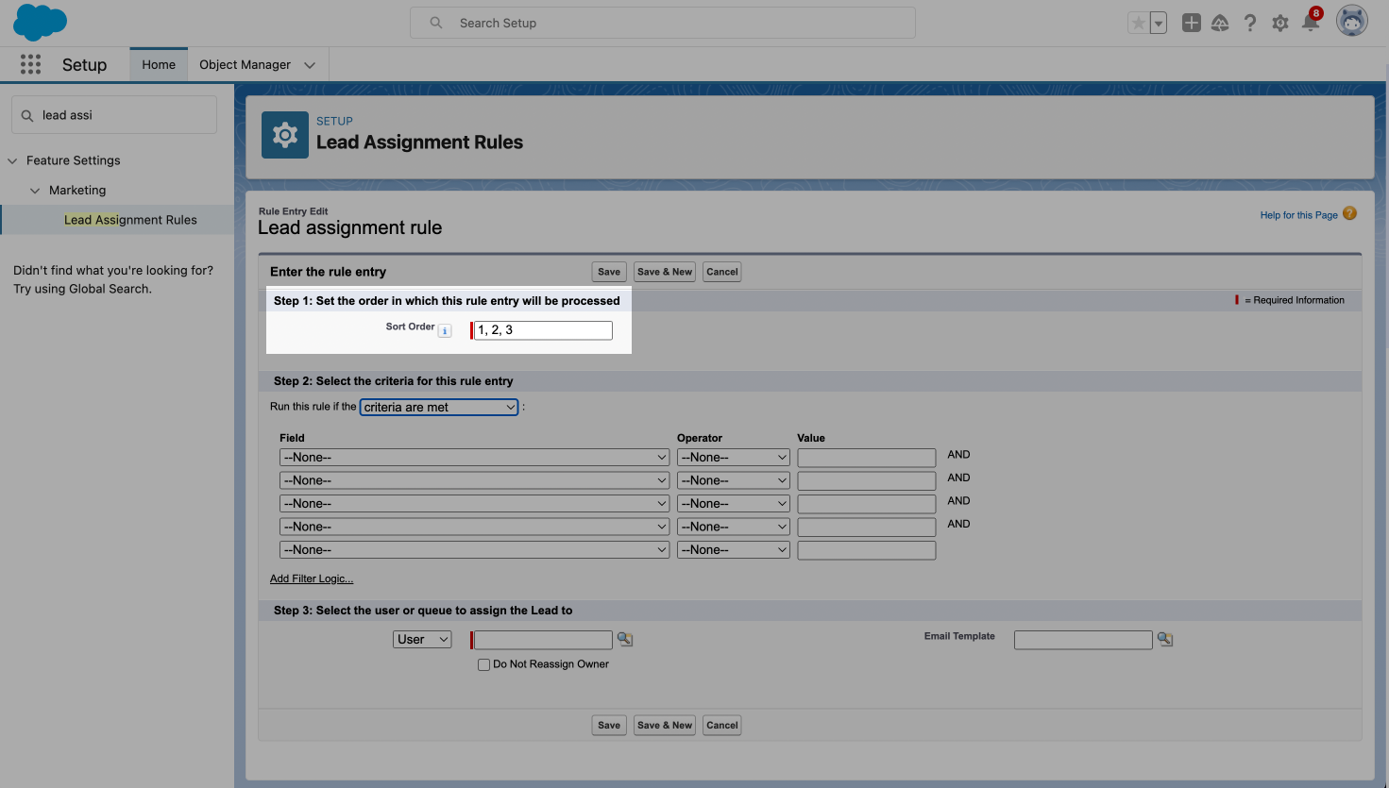This screenshot has width=1389, height=788.
Task: Open the 'criteria are met' dropdown
Action: [x=439, y=407]
